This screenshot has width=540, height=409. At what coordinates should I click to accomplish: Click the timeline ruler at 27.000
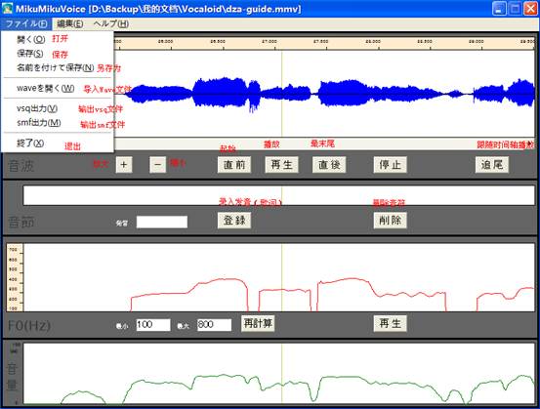click(x=270, y=42)
